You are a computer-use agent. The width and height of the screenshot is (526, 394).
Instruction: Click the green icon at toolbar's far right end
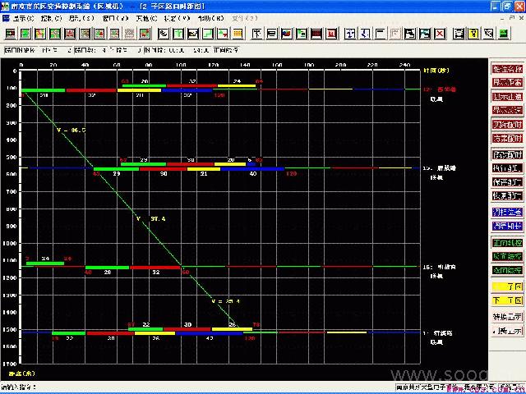coord(503,34)
